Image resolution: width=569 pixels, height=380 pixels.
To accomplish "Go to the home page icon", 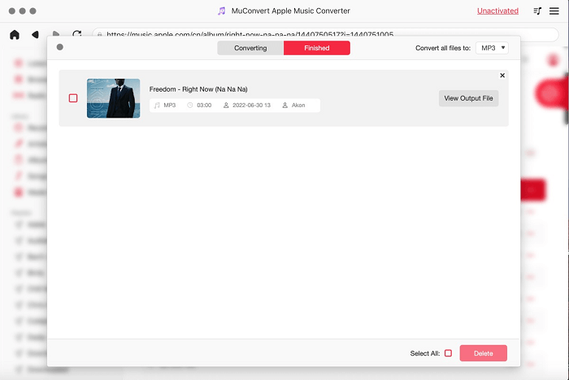I will [x=15, y=35].
